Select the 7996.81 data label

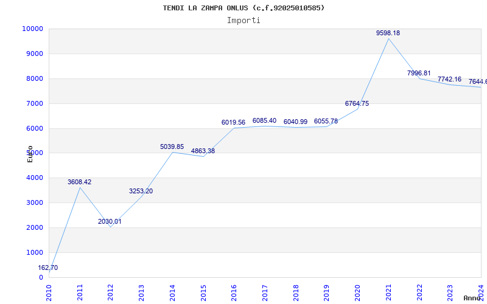pyautogui.click(x=419, y=73)
